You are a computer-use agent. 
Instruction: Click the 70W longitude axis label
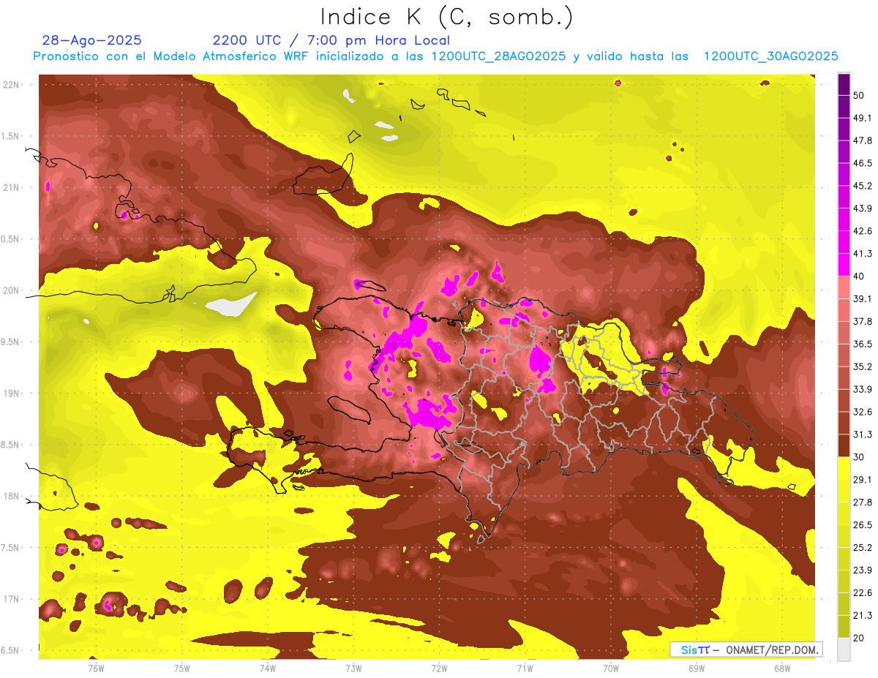click(x=611, y=668)
